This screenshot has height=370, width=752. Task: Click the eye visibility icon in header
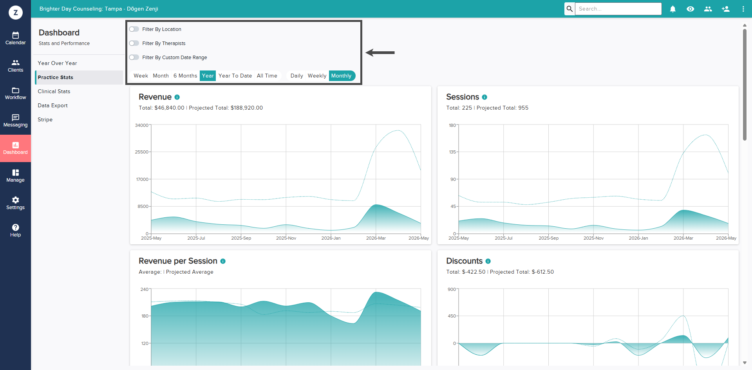(x=690, y=9)
